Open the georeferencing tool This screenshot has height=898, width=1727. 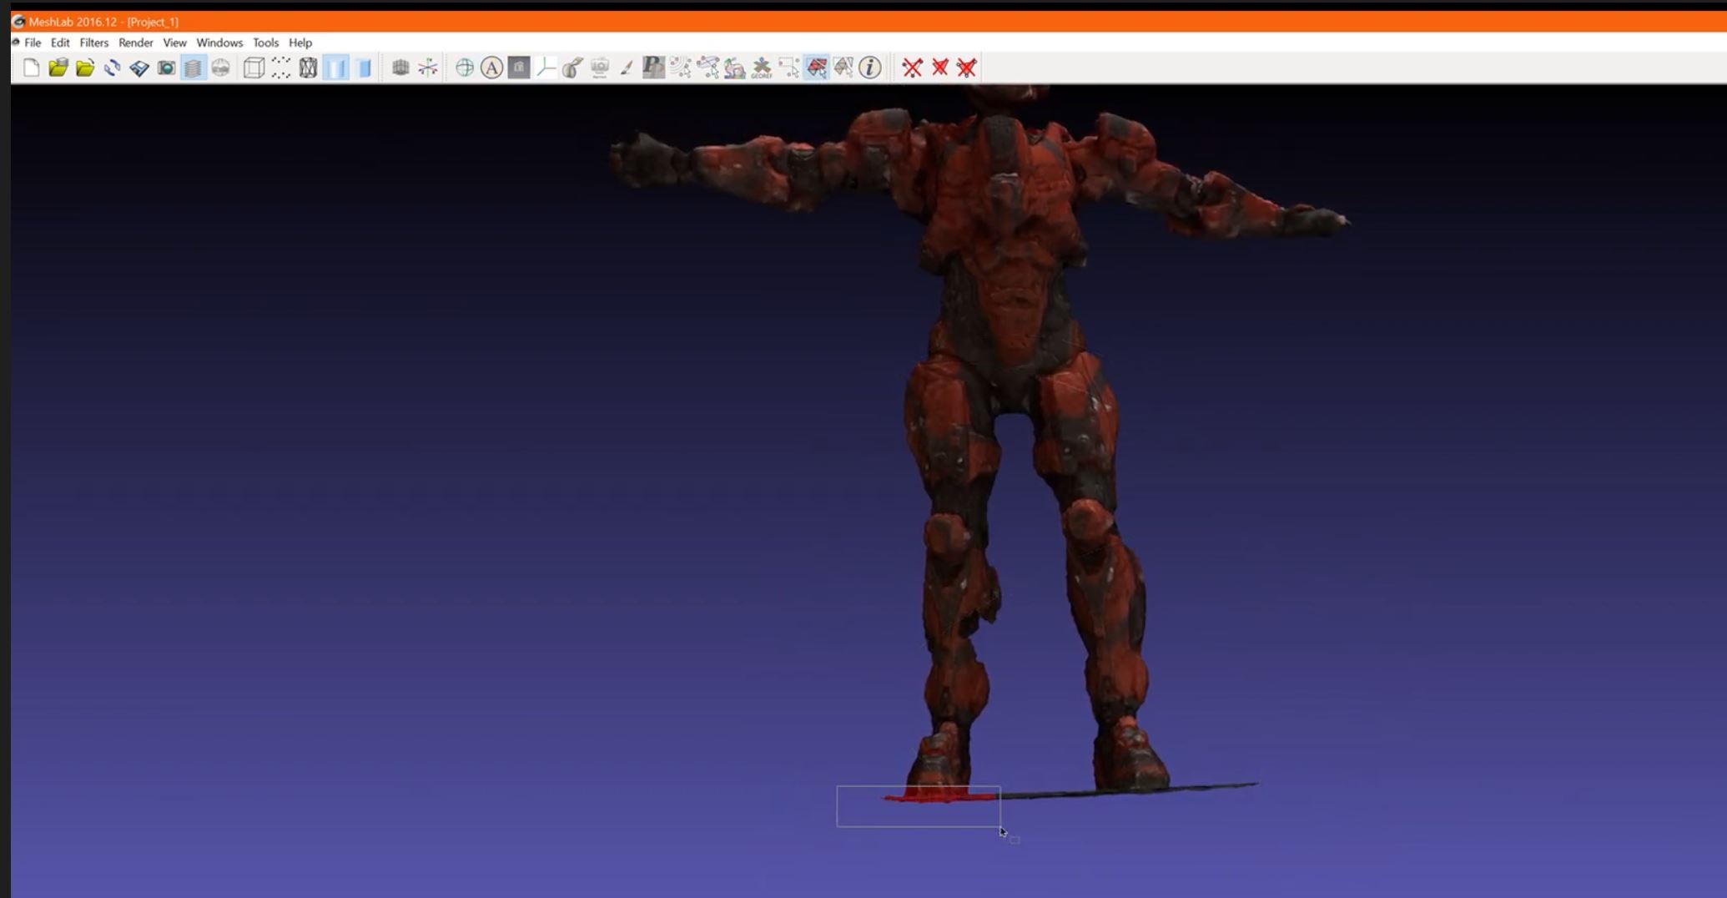point(762,68)
